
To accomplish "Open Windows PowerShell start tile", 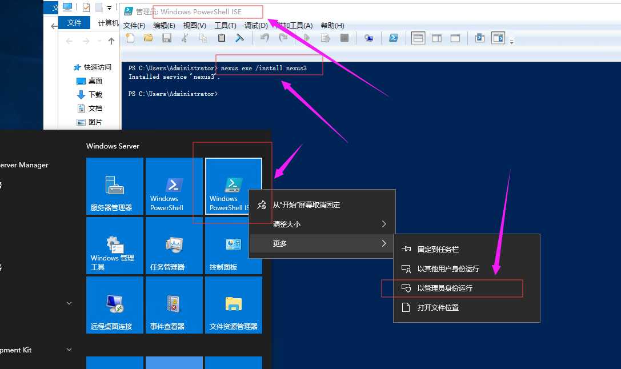I will click(x=174, y=186).
